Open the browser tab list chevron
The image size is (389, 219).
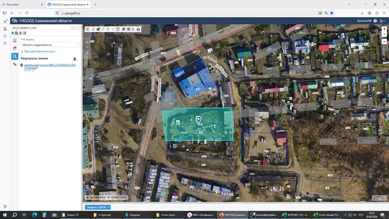pos(349,4)
